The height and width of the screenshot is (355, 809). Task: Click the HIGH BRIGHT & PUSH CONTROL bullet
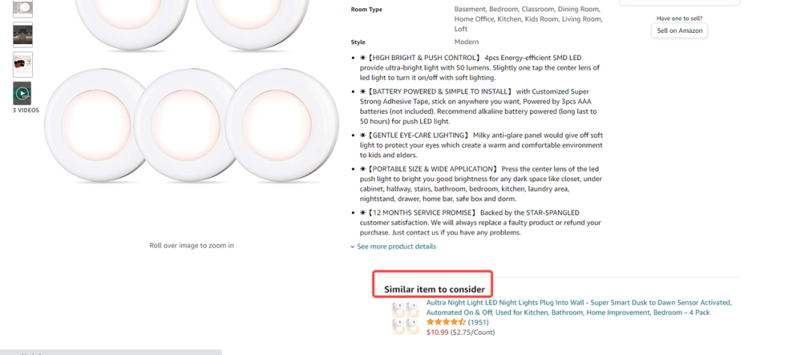pos(479,67)
